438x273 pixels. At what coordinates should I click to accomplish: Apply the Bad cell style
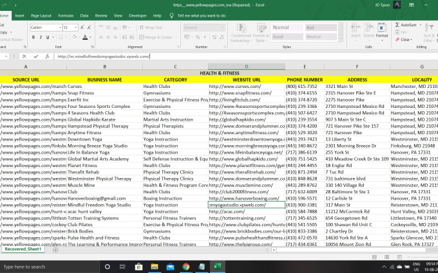click(x=321, y=28)
